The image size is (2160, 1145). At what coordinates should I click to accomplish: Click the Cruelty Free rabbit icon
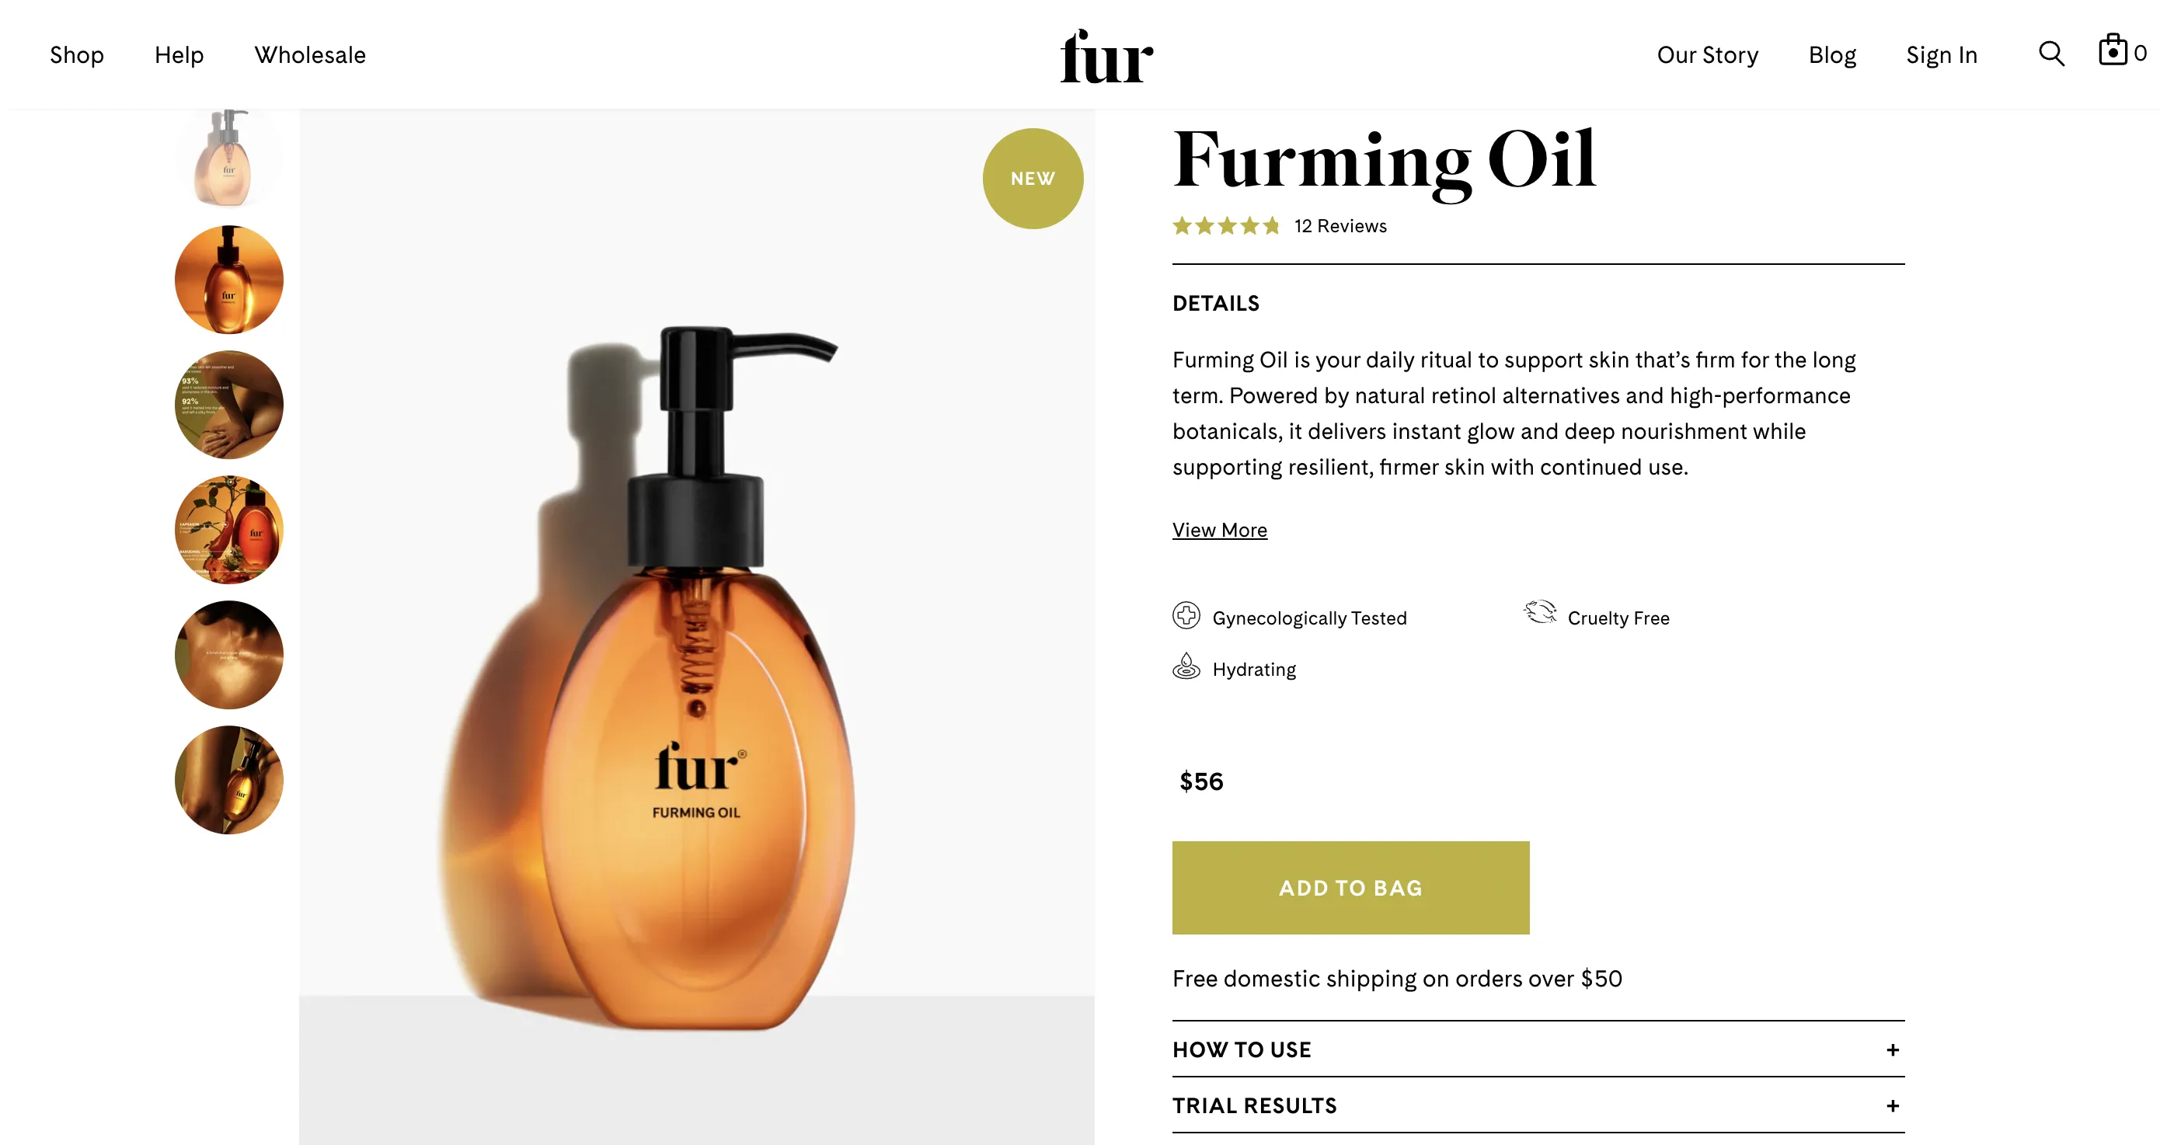click(1539, 613)
